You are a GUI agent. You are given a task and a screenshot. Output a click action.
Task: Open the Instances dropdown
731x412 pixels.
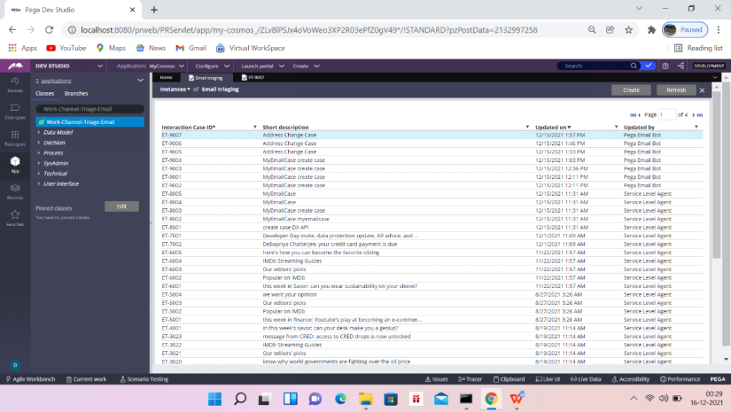(175, 89)
